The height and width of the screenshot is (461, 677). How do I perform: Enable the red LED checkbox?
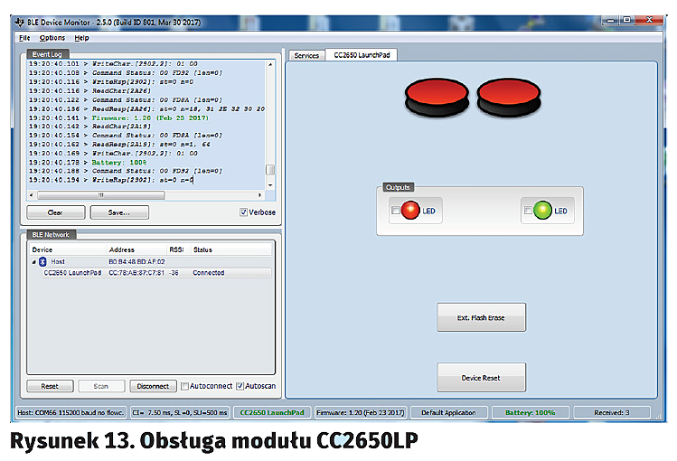click(396, 211)
